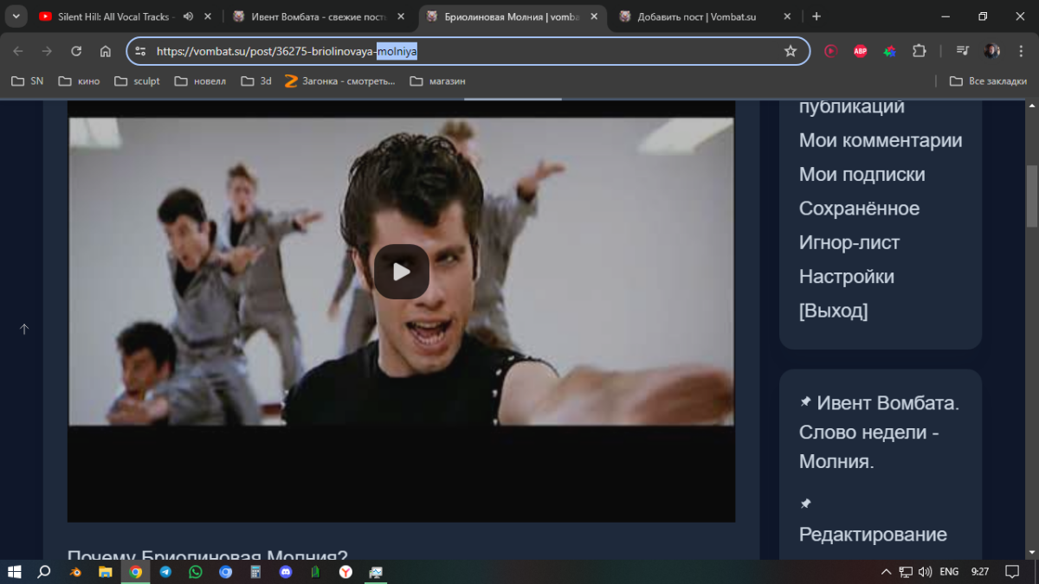The image size is (1039, 584).
Task: Open the Extensions puzzle menu
Action: tap(920, 51)
